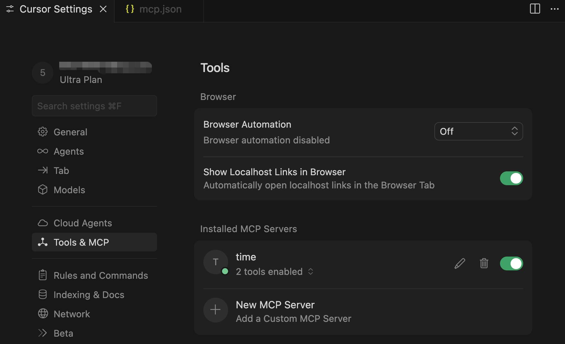Click the pencil icon to edit time server

(460, 264)
